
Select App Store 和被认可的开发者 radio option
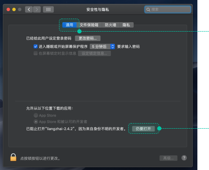tap(36, 122)
